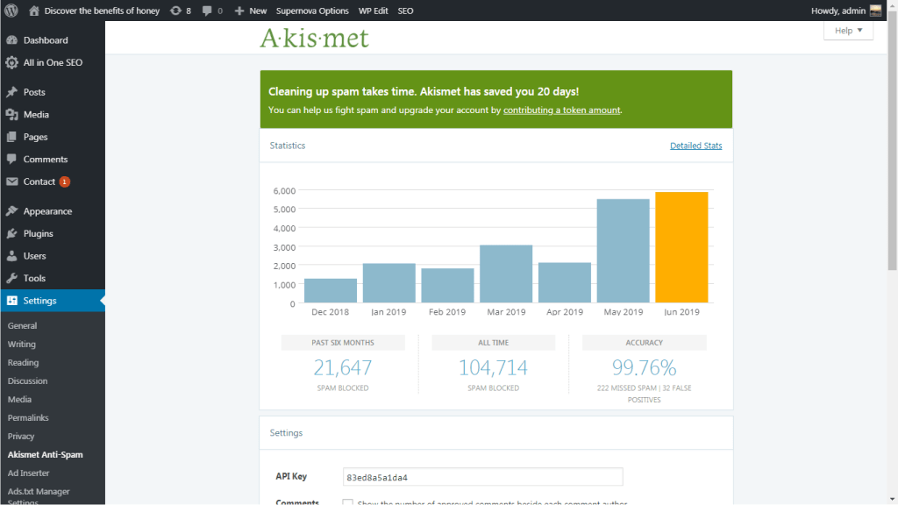The width and height of the screenshot is (898, 505).
Task: Visit site Discover the benefits of honey
Action: (102, 11)
